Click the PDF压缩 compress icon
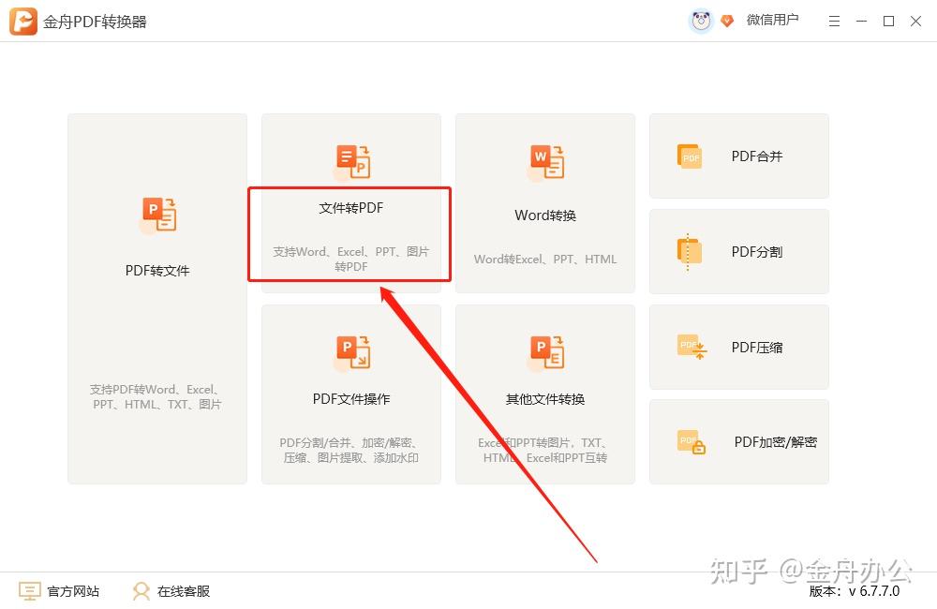The width and height of the screenshot is (937, 609). coord(690,347)
